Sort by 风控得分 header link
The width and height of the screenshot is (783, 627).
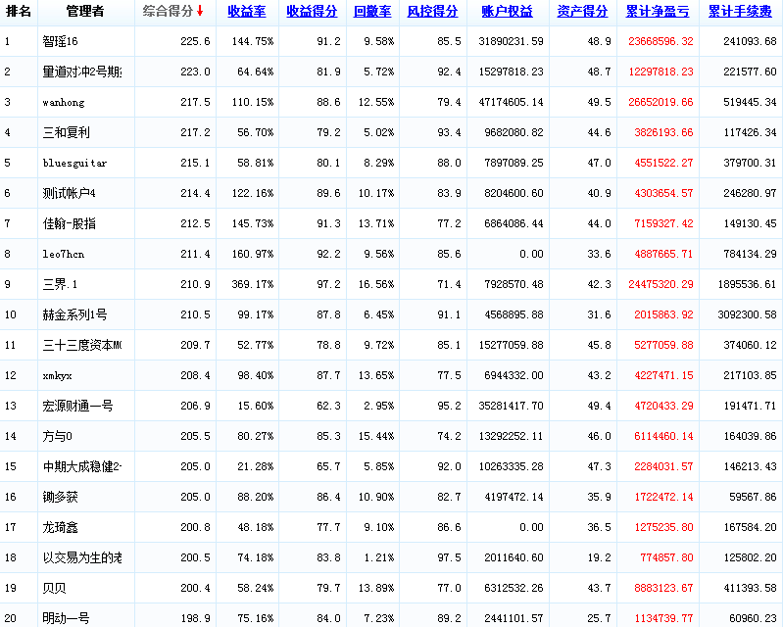432,12
